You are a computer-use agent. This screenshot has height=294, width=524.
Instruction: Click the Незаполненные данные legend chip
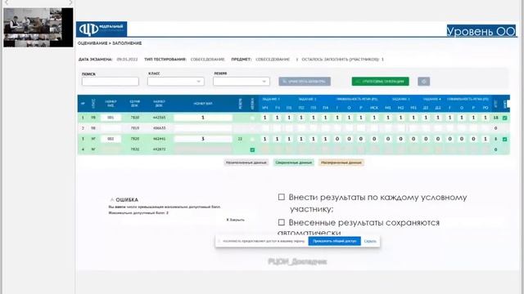(246, 163)
